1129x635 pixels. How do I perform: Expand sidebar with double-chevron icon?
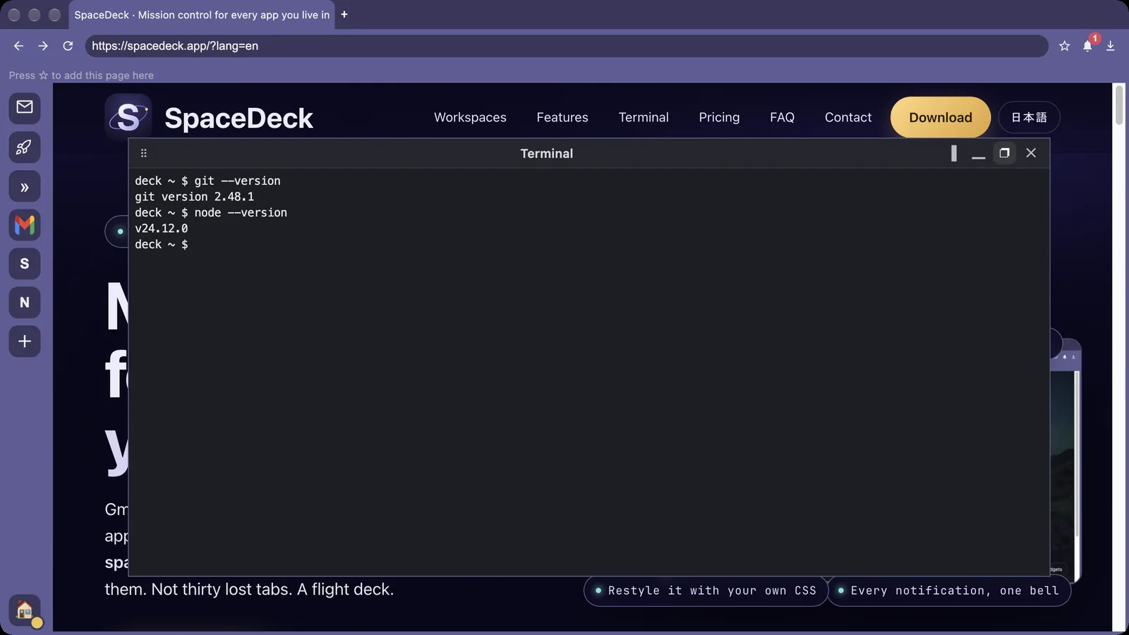click(x=25, y=187)
